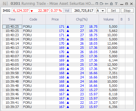Click the Vol label
This screenshot has height=111, width=136.
tap(67, 11)
